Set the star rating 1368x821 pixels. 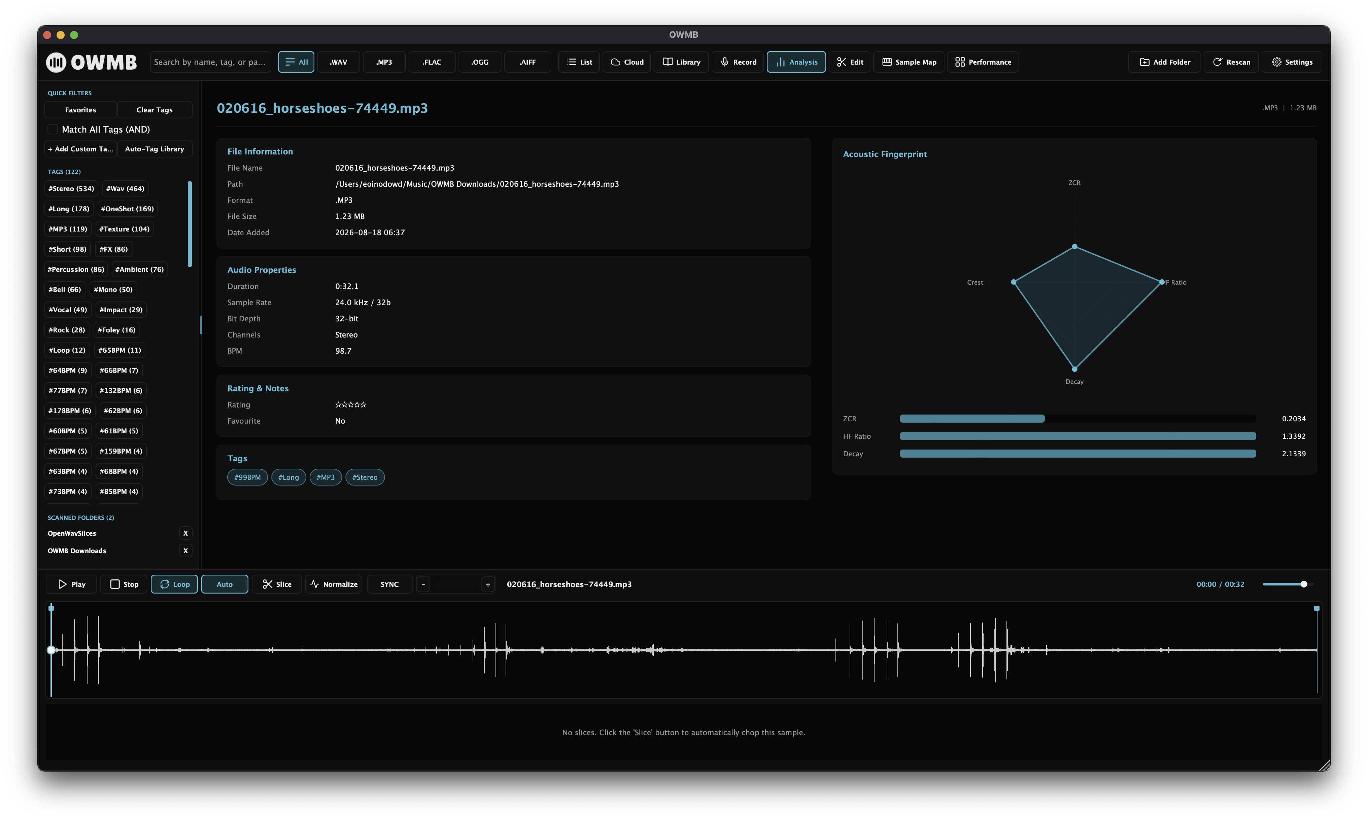click(350, 405)
